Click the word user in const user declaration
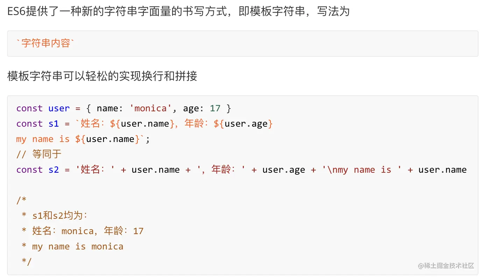The image size is (482, 277). (59, 108)
